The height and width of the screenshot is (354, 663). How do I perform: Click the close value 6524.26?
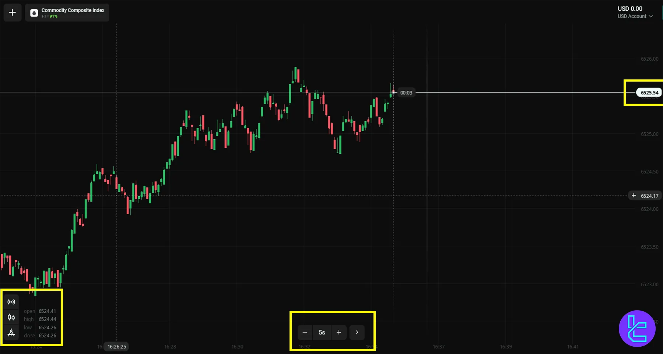(48, 336)
